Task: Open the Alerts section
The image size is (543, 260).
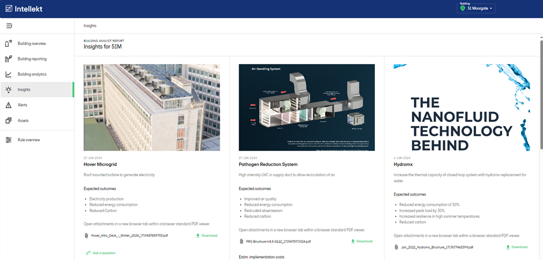Action: [37, 105]
